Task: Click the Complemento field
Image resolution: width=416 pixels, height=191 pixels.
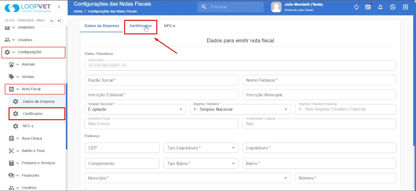Action: [x=122, y=163]
